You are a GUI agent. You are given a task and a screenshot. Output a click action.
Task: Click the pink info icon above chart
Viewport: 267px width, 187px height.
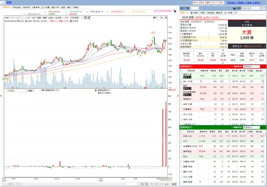coord(155,11)
